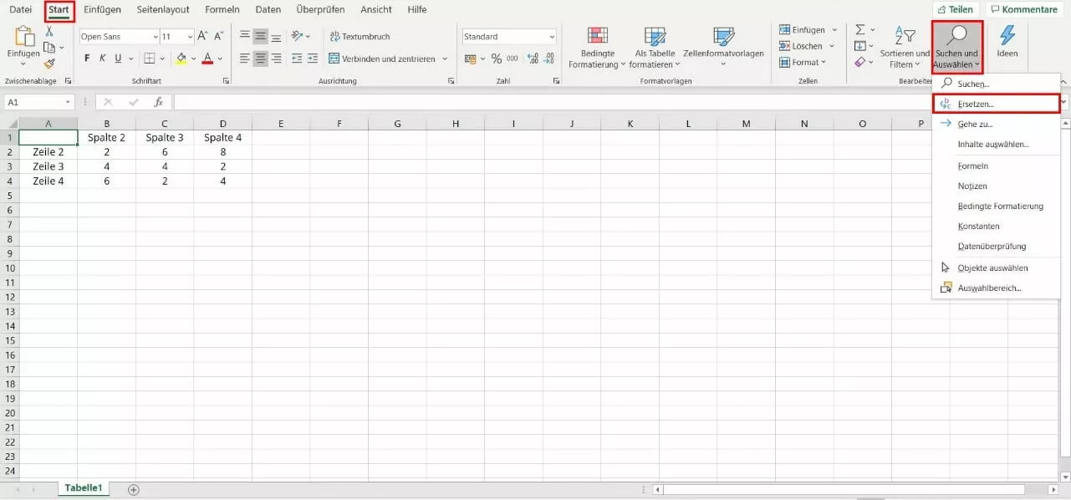
Task: Toggle middle vertical alignment
Action: (x=260, y=36)
